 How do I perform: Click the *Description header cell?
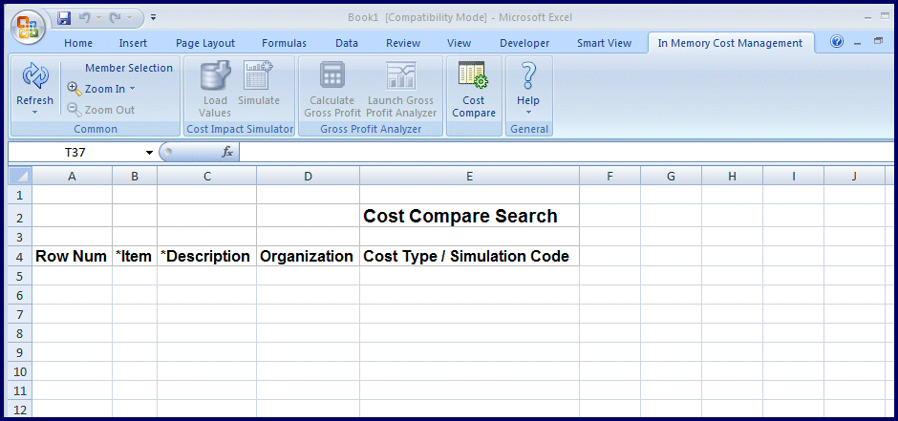(206, 256)
